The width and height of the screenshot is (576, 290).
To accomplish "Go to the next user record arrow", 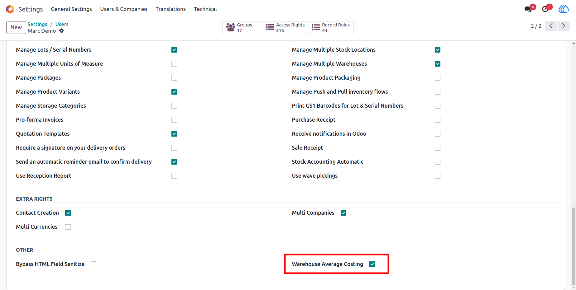I will click(x=564, y=26).
